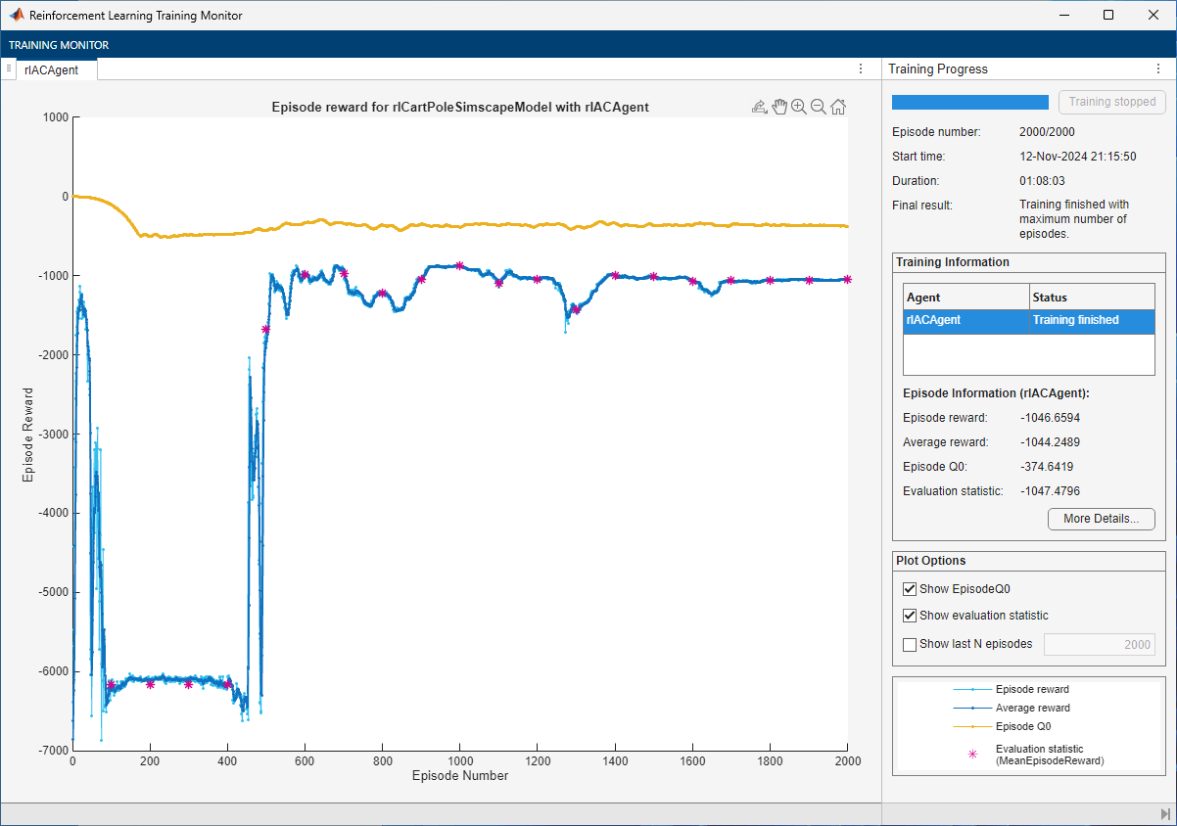The image size is (1177, 826).
Task: Enable Show last N episodes checkbox
Action: tap(910, 644)
